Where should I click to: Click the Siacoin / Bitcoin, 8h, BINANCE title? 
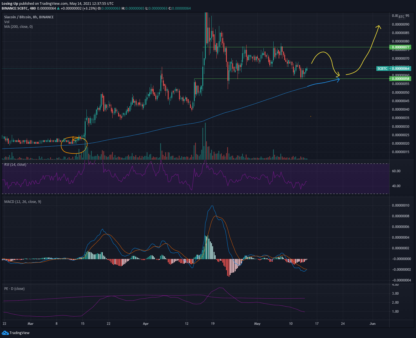click(x=29, y=17)
